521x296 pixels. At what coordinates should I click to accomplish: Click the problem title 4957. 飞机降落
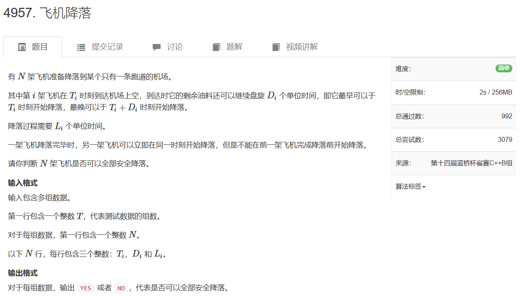(x=48, y=13)
